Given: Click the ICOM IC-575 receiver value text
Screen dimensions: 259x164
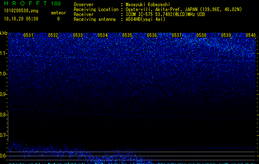Looking at the screenshot, I should pos(165,14).
